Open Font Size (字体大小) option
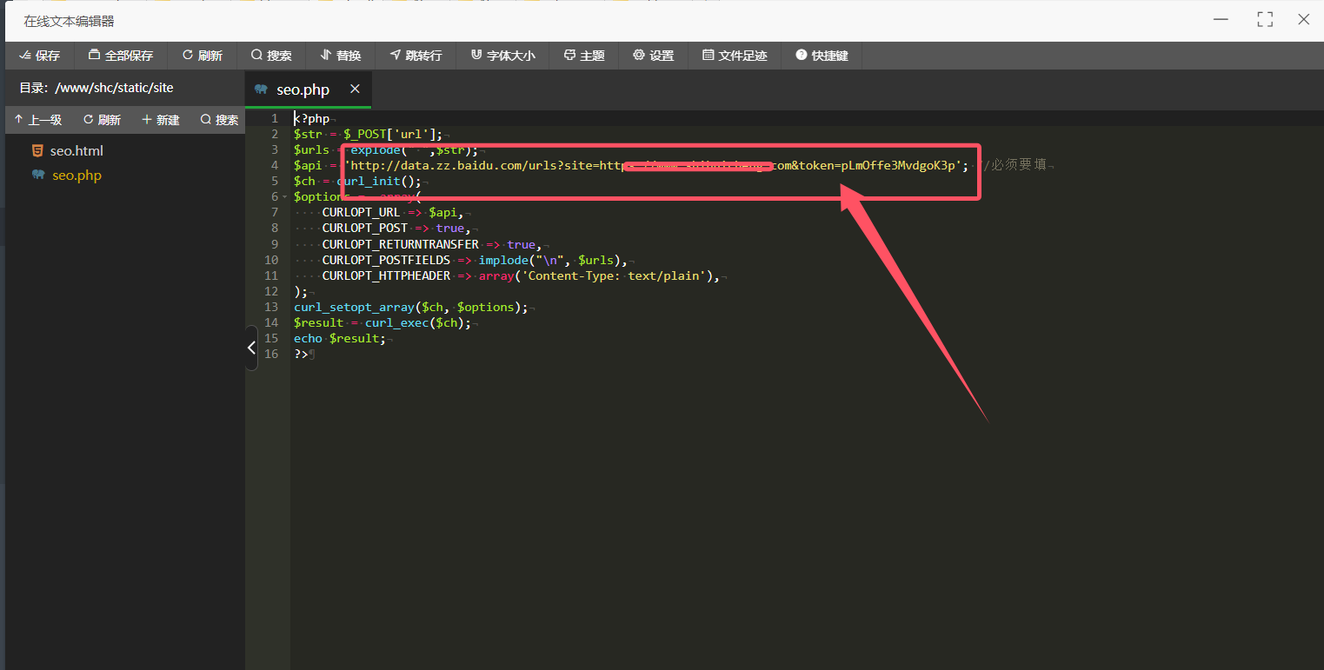Viewport: 1324px width, 670px height. click(x=502, y=56)
